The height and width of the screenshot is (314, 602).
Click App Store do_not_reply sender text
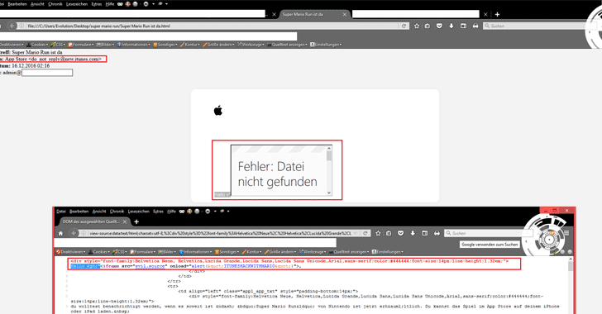(53, 59)
